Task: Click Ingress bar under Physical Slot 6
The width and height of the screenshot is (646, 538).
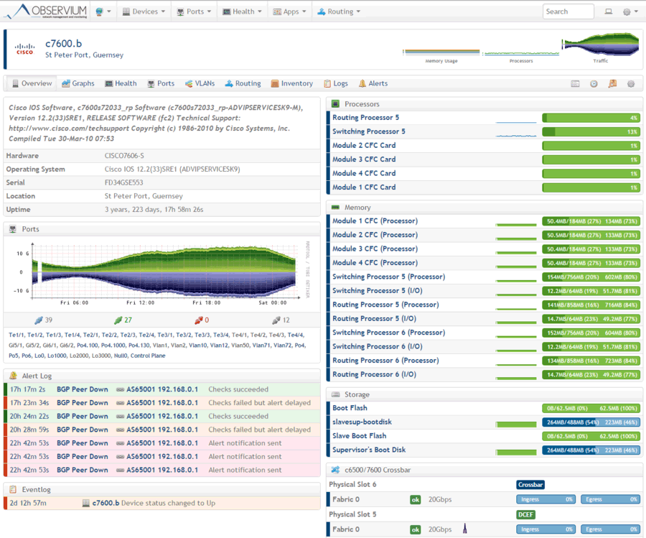Action: click(x=546, y=499)
